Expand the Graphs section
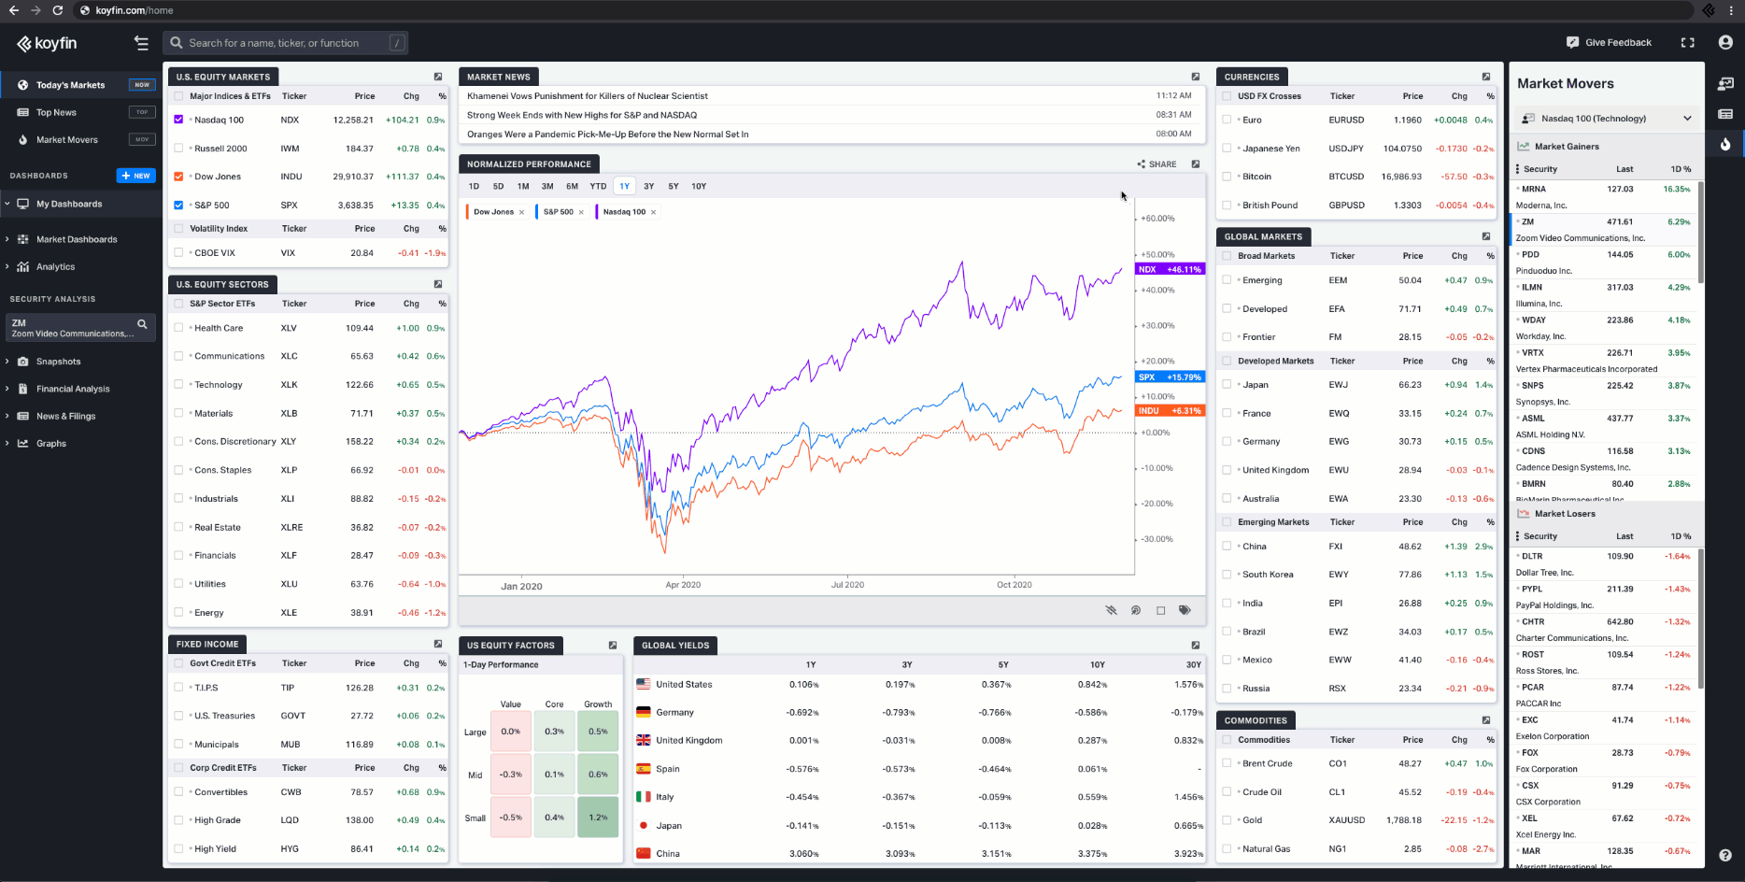 click(7, 443)
